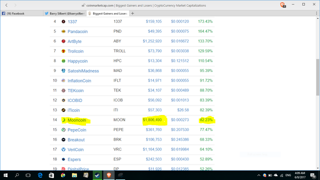Open the Action Center notifications icon
320x180 pixels.
coord(313,175)
